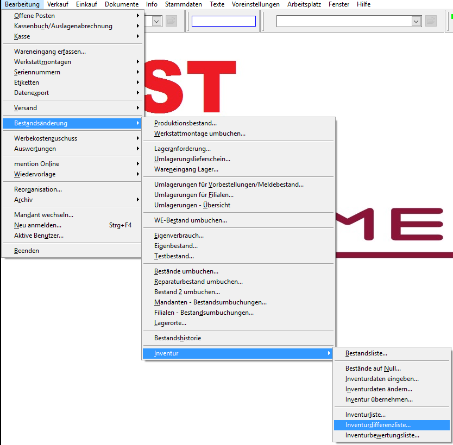The width and height of the screenshot is (453, 445).
Task: Open the right toolbar combo box dropdown
Action: 415,21
